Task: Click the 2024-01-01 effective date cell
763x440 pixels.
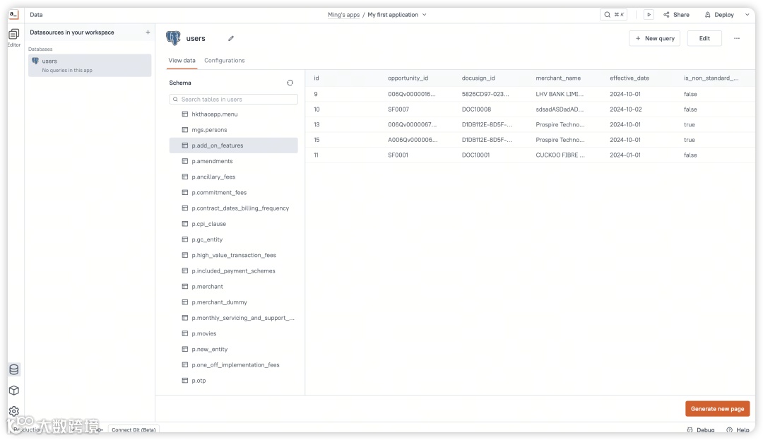Action: pos(625,155)
